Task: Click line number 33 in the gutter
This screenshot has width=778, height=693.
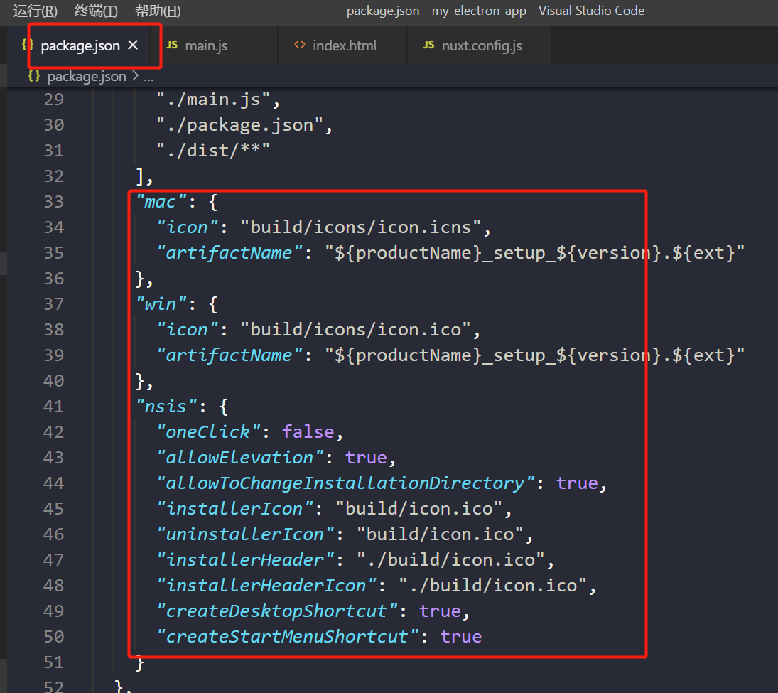Action: [53, 202]
